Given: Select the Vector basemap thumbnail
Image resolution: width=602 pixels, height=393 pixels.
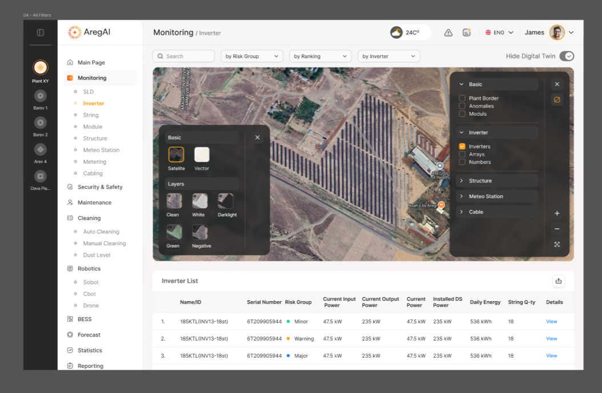Looking at the screenshot, I should (202, 155).
